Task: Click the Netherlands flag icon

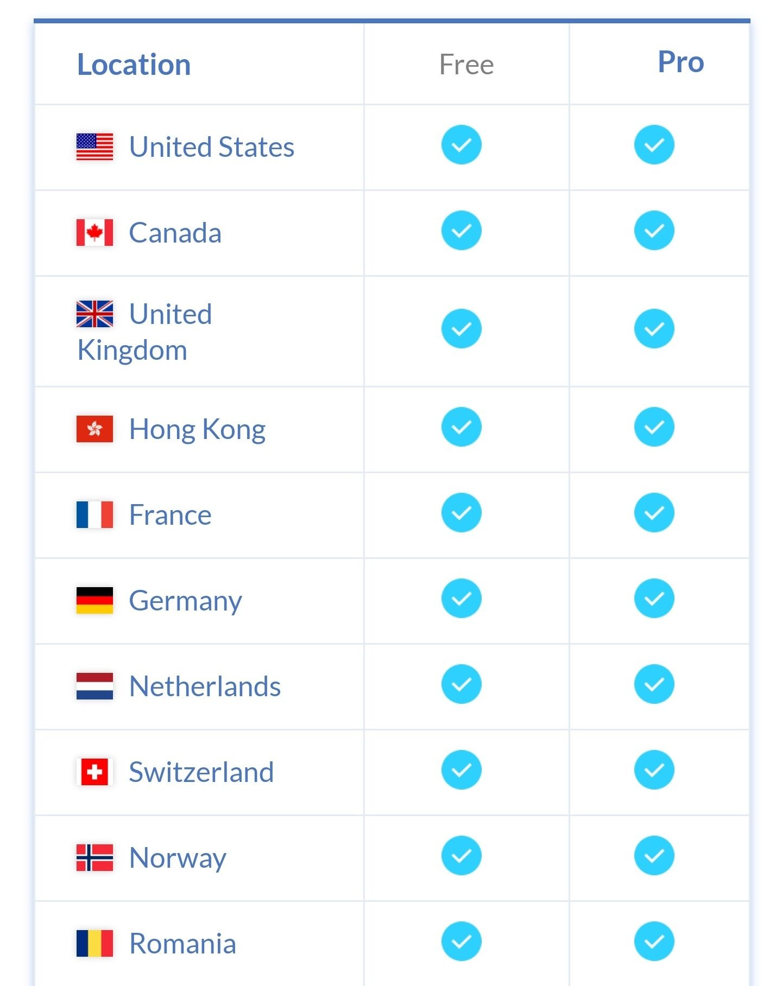Action: 94,686
